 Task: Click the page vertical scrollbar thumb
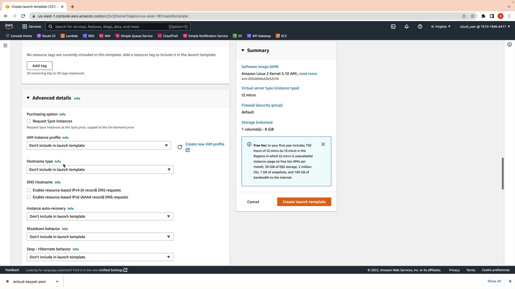[x=503, y=174]
